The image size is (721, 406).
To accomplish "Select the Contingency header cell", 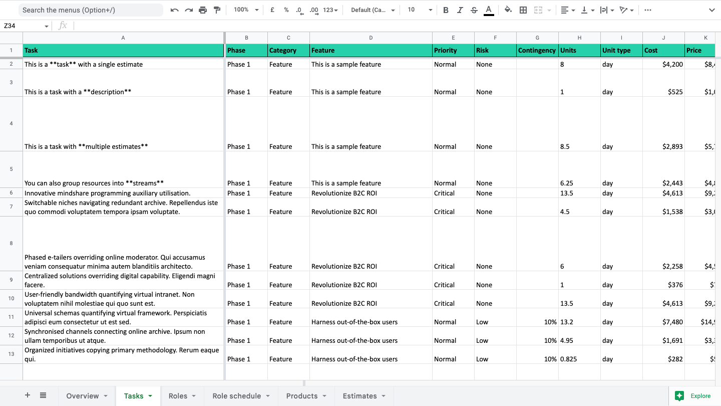I will [x=537, y=50].
